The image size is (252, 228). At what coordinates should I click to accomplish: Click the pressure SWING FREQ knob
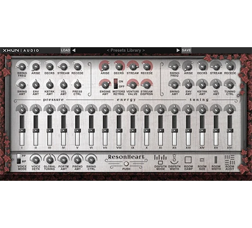pos(22,67)
